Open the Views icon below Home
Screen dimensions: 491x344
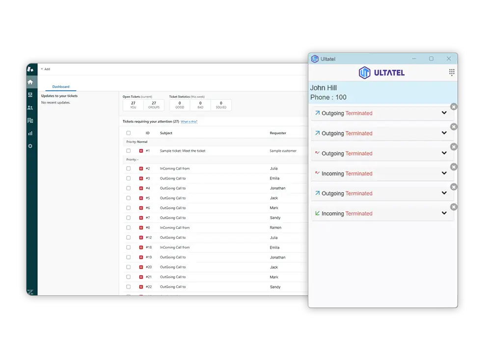point(30,95)
